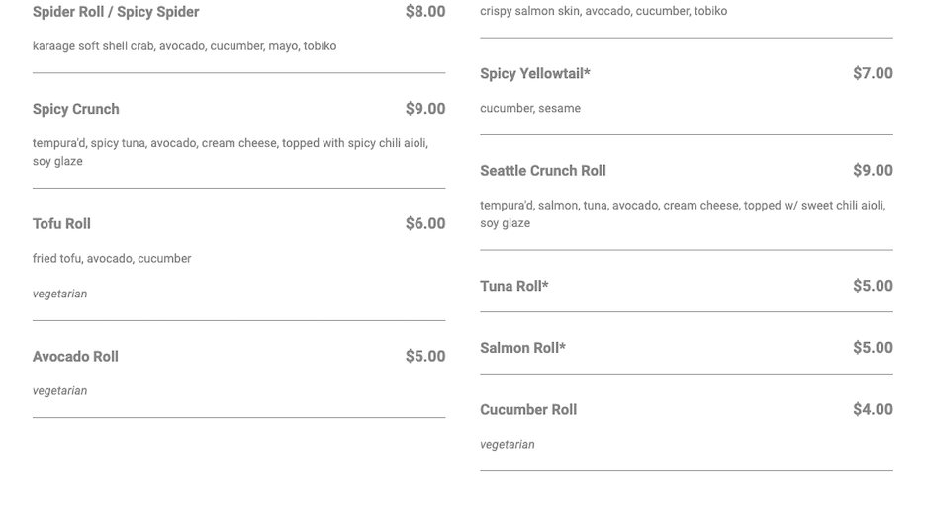Click the vegetarian label under Tofu Roll
Image resolution: width=927 pixels, height=505 pixels.
pyautogui.click(x=59, y=295)
